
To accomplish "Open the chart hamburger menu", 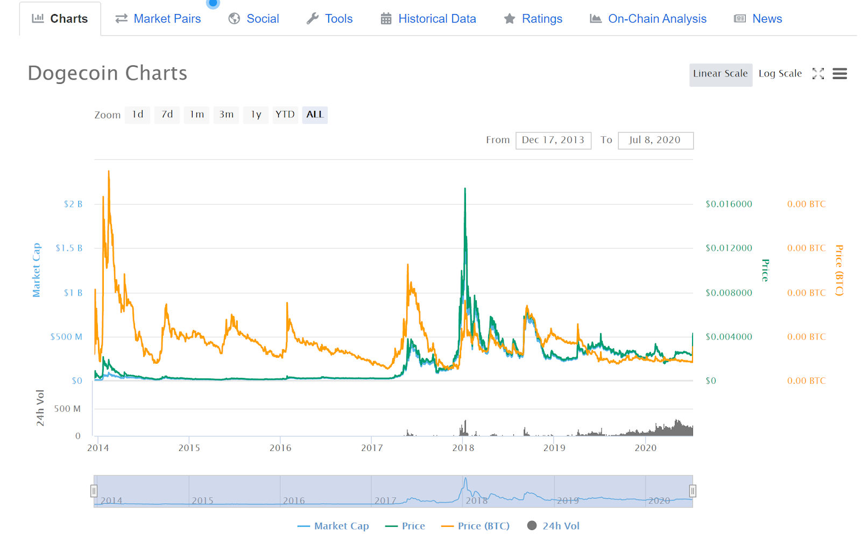I will pyautogui.click(x=839, y=74).
